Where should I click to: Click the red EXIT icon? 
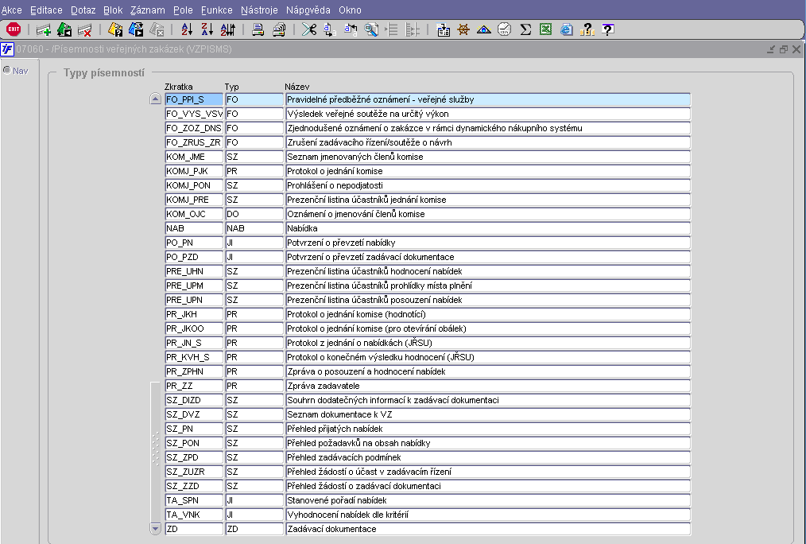pos(14,29)
